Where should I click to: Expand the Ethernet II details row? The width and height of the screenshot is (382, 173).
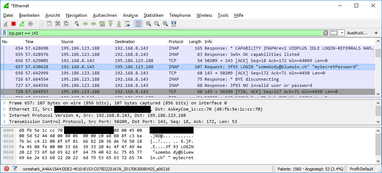pos(4,109)
